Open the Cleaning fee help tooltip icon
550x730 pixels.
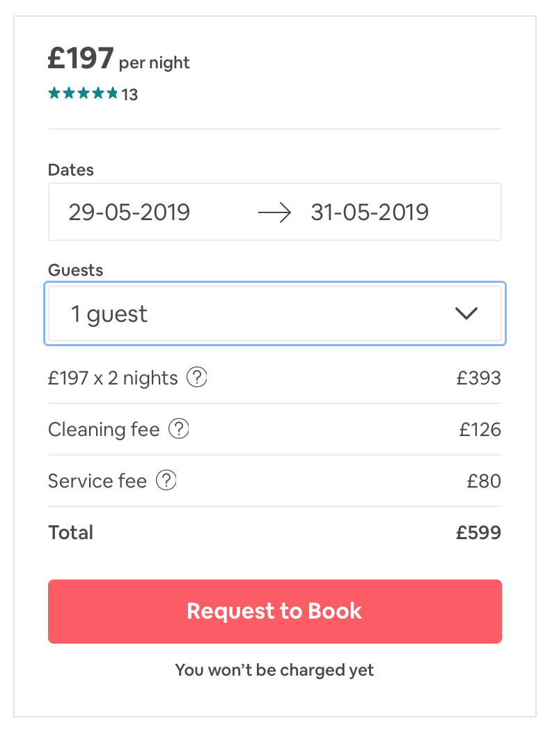coord(180,429)
